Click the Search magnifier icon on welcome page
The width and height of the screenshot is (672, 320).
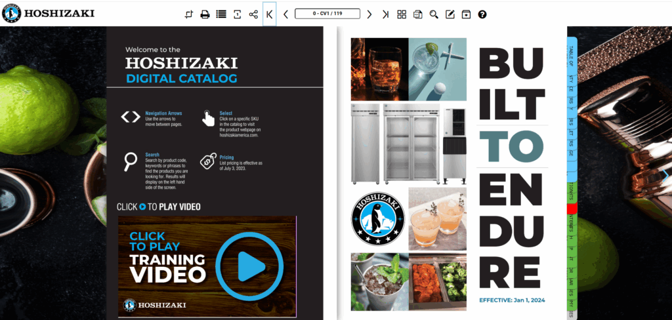click(x=130, y=163)
